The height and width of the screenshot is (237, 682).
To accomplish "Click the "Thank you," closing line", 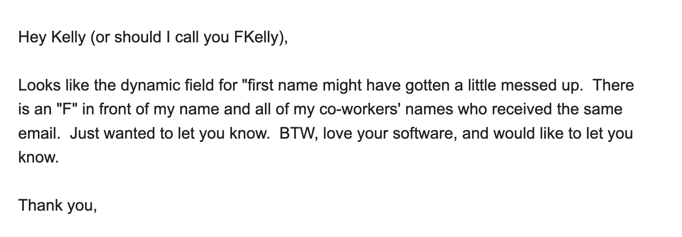I will pyautogui.click(x=58, y=205).
